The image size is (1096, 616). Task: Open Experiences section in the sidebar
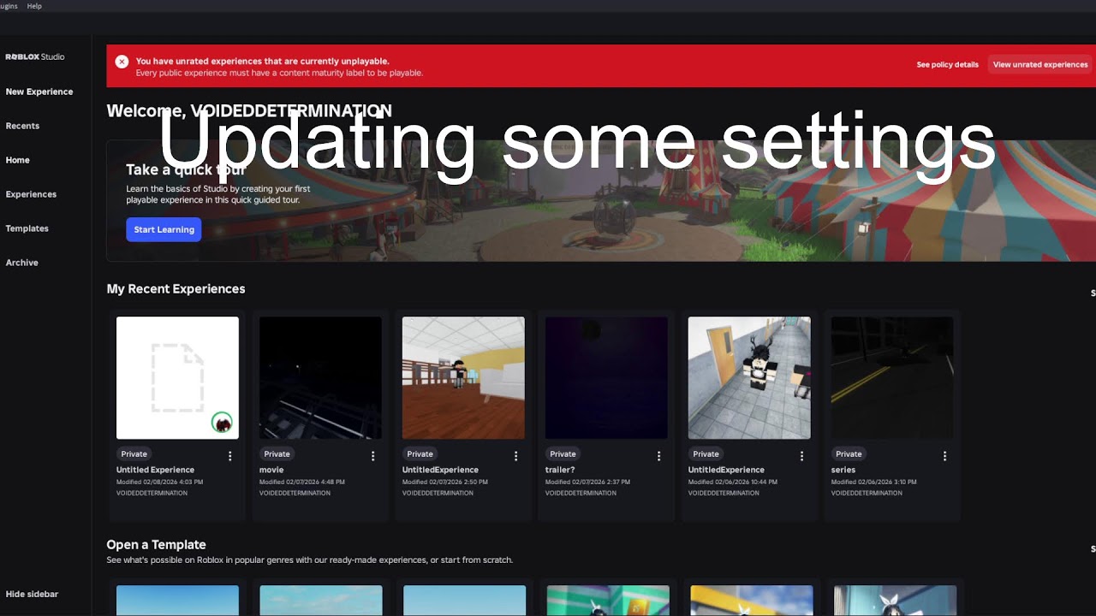click(31, 194)
